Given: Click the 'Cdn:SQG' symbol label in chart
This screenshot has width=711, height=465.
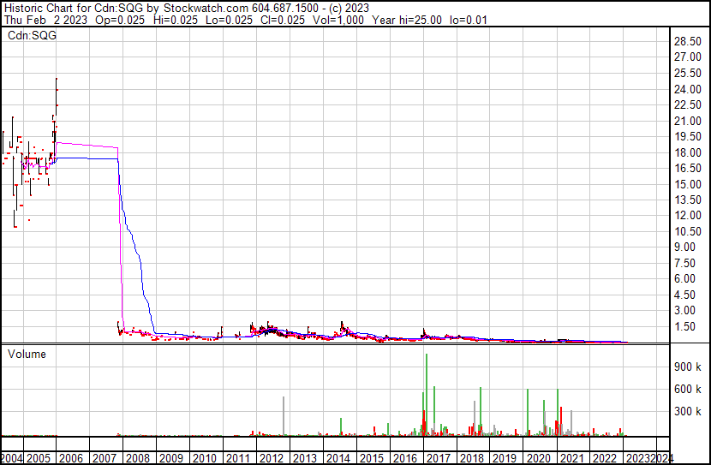Looking at the screenshot, I should point(33,35).
